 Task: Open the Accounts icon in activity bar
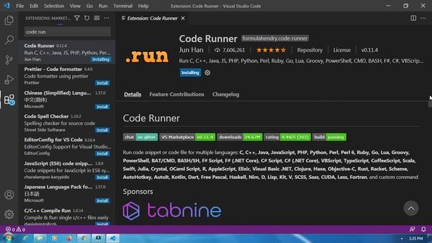point(9,195)
